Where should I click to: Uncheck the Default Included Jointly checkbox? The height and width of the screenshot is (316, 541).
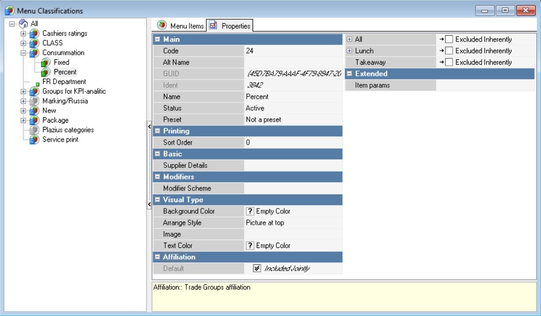click(x=257, y=269)
